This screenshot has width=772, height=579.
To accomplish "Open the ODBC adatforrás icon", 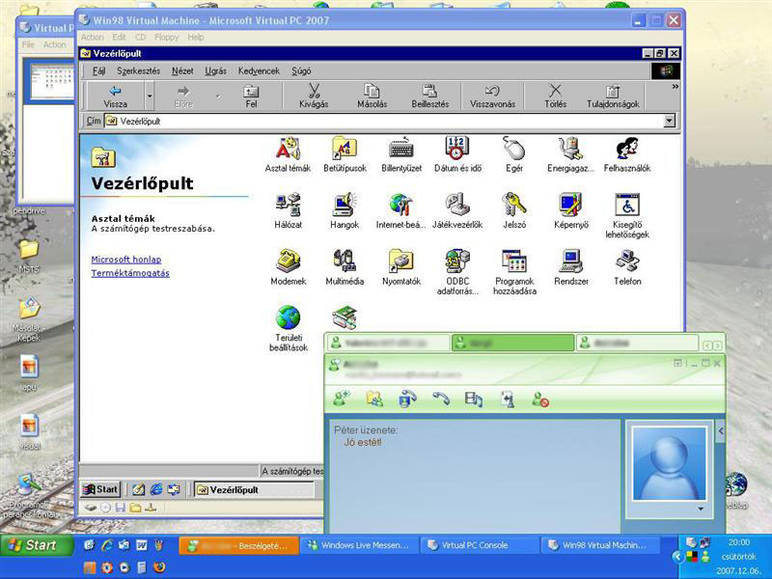I will click(x=457, y=272).
